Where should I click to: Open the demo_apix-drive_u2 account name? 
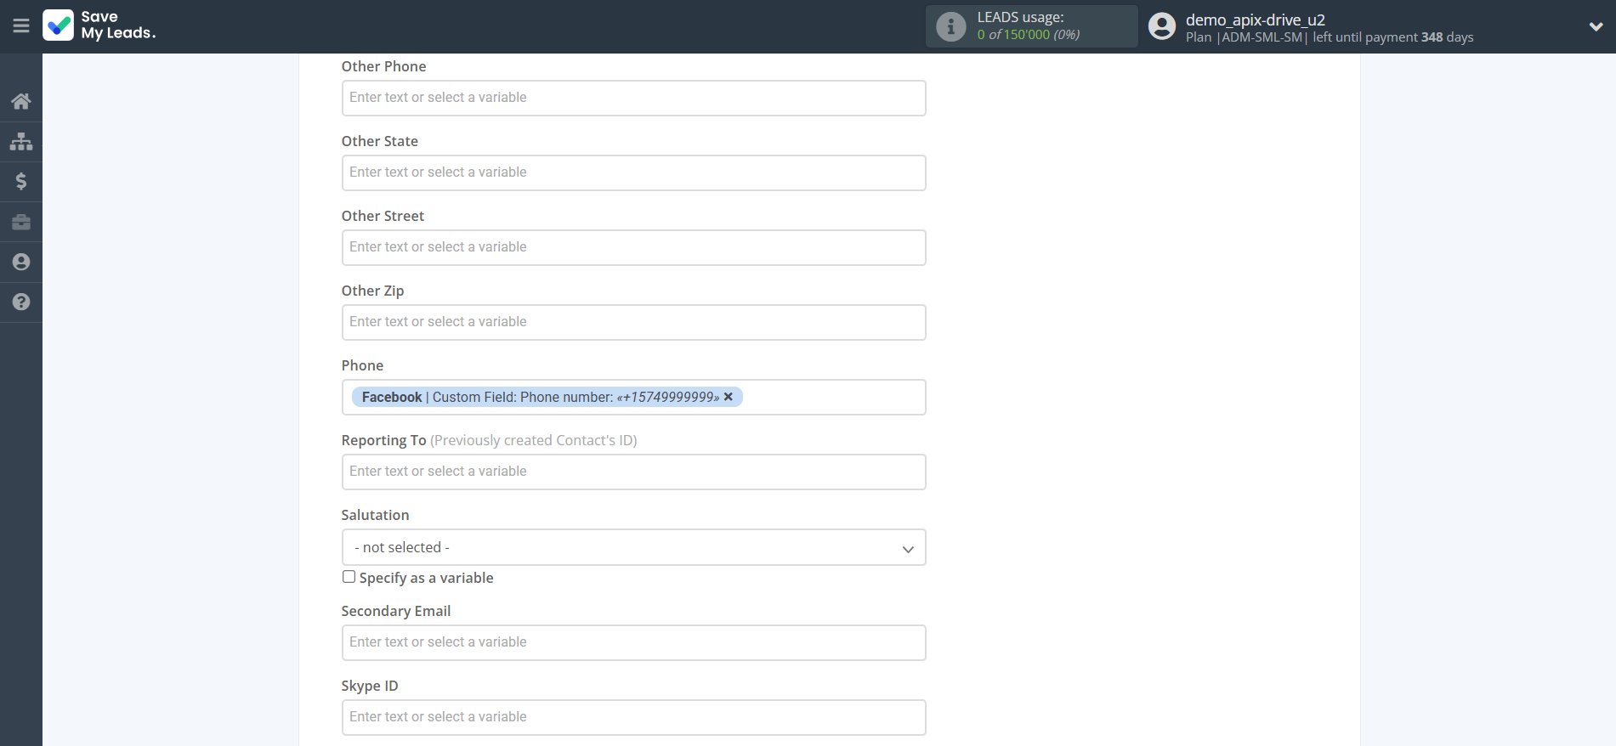[1255, 20]
